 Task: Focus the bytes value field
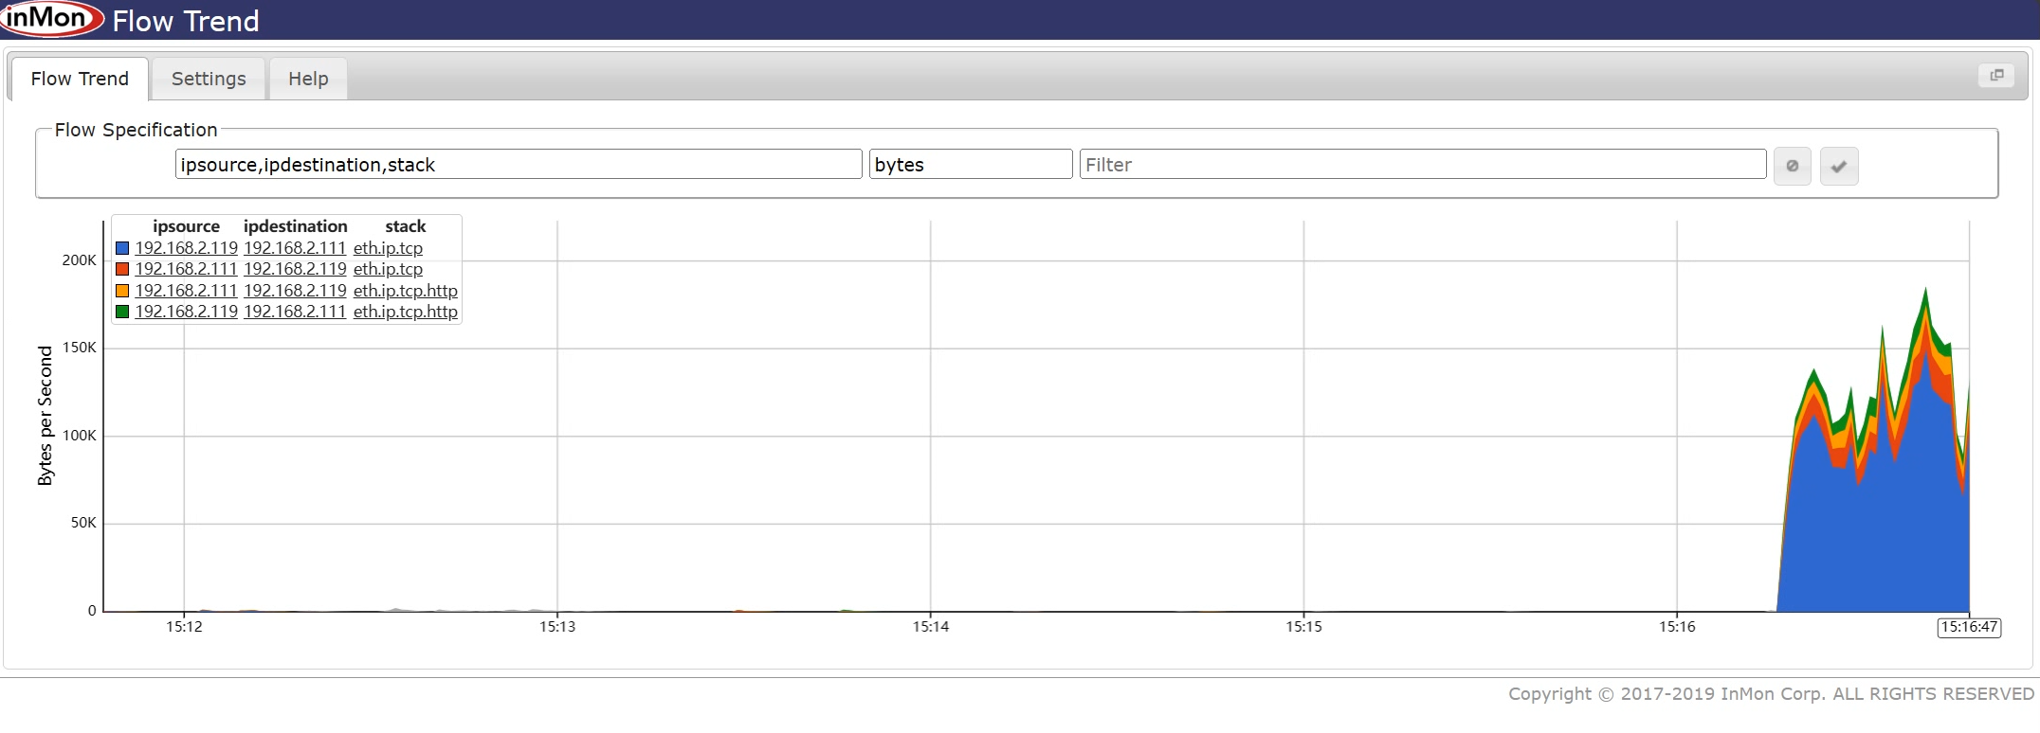point(970,165)
